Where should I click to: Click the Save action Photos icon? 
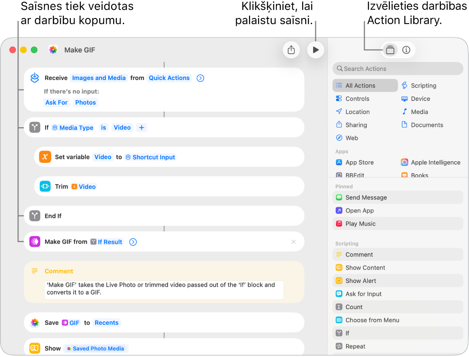click(x=35, y=323)
